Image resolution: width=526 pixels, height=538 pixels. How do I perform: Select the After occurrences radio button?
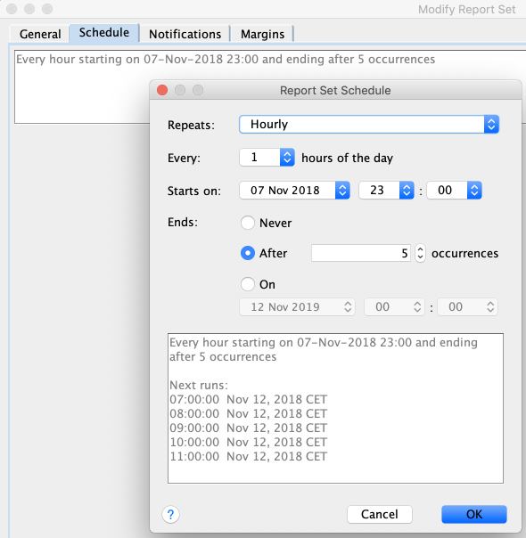tap(248, 253)
